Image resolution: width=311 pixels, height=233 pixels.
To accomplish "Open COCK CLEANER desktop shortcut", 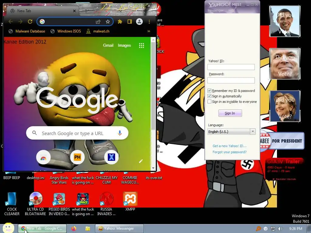I will coord(12,204).
